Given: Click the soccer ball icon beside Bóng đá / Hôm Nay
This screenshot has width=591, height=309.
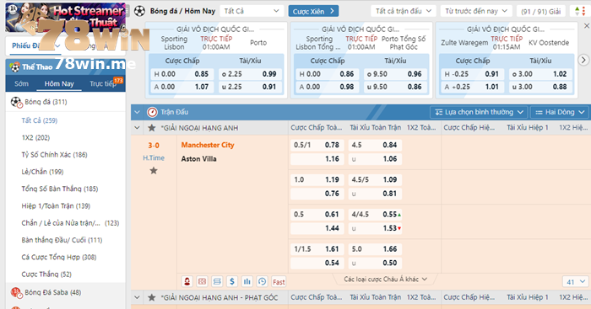Looking at the screenshot, I should click(139, 11).
